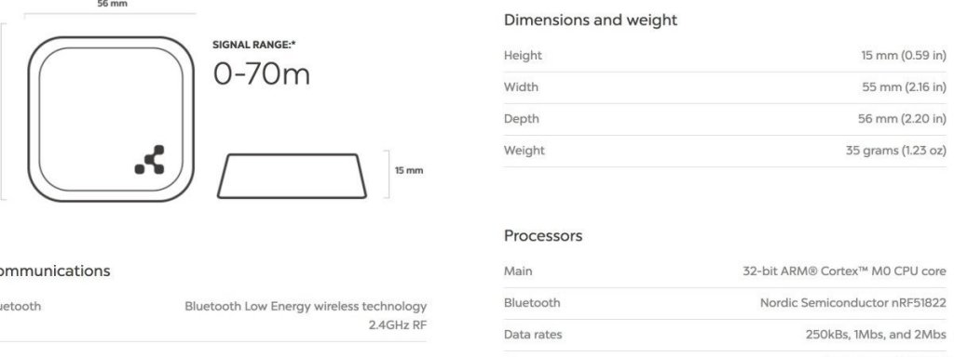Click the Communications section heading

[53, 271]
